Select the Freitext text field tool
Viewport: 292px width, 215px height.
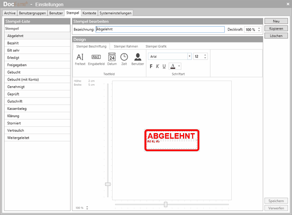tap(80, 59)
